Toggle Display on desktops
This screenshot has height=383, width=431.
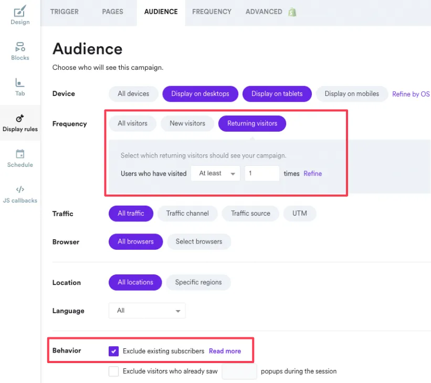200,94
